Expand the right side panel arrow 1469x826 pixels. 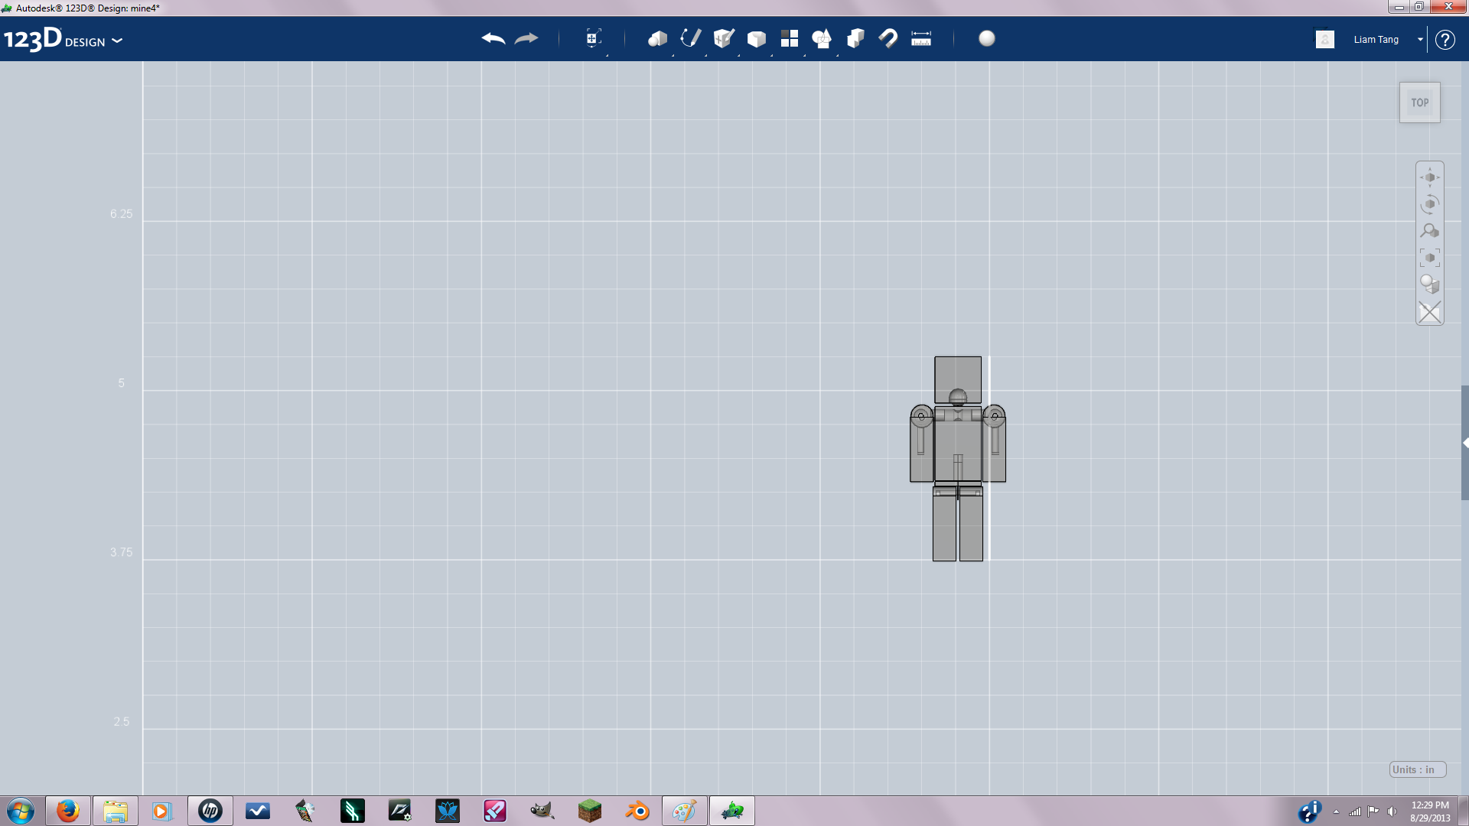(x=1465, y=443)
